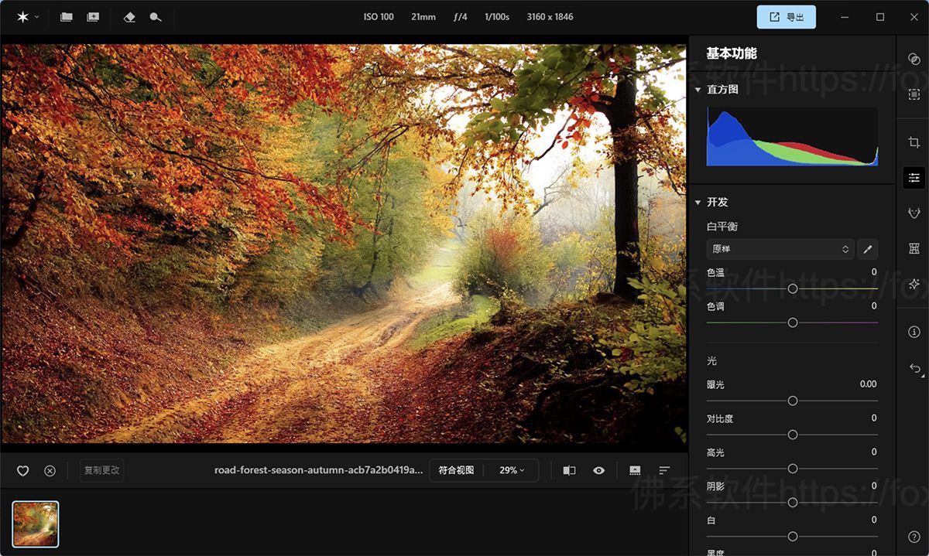Toggle the before/after split view icon
Screen dimensions: 929x556
coord(569,470)
